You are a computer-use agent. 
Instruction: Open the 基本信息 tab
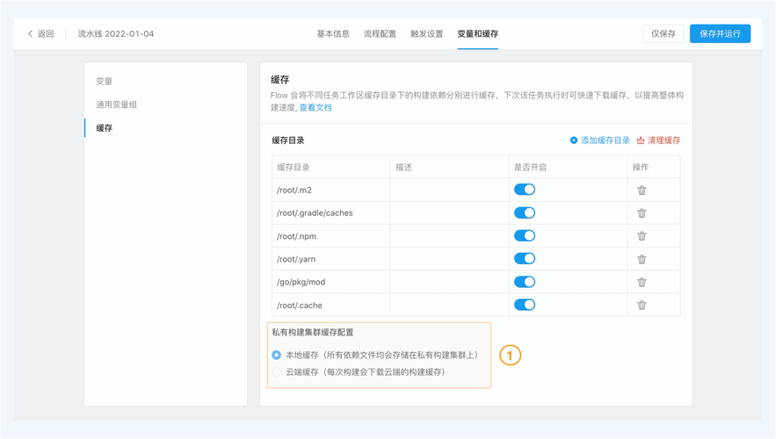coord(333,33)
